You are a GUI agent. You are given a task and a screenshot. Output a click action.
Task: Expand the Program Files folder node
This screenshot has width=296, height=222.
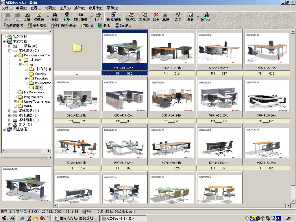15,97
